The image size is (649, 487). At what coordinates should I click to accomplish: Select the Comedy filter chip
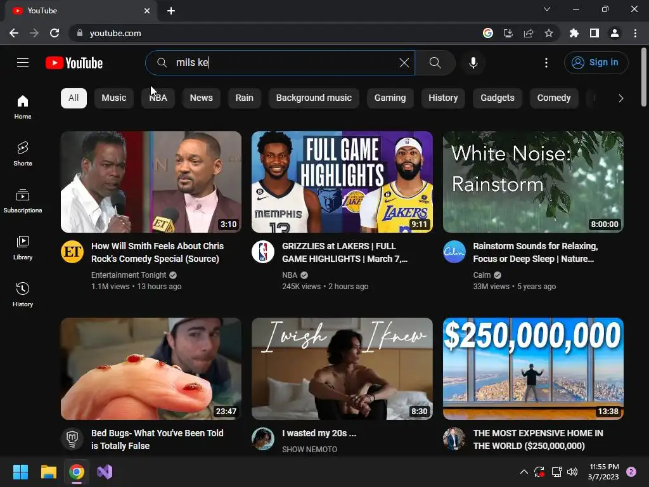554,98
